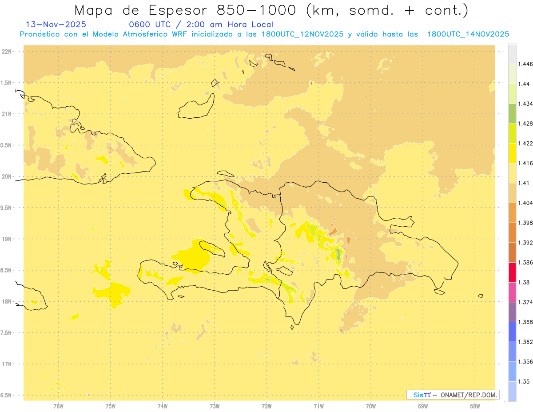533x412 pixels.
Task: Select the yellow-green colorbar segment above 1.422
Action: click(512, 133)
